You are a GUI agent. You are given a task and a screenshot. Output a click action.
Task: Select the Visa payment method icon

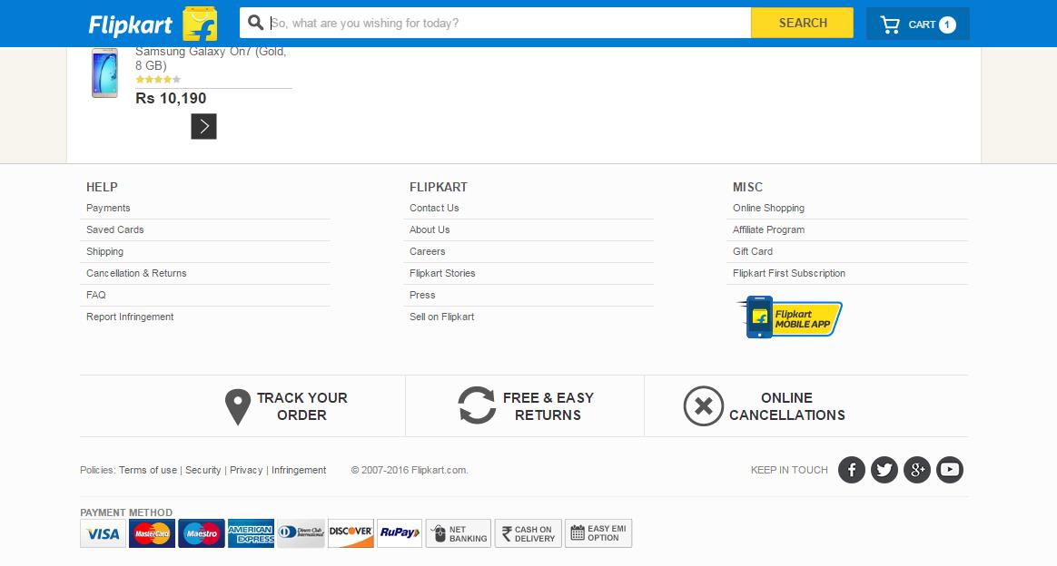click(x=103, y=533)
